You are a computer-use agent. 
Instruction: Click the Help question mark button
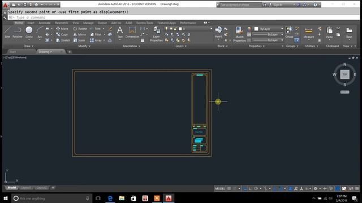315,5
